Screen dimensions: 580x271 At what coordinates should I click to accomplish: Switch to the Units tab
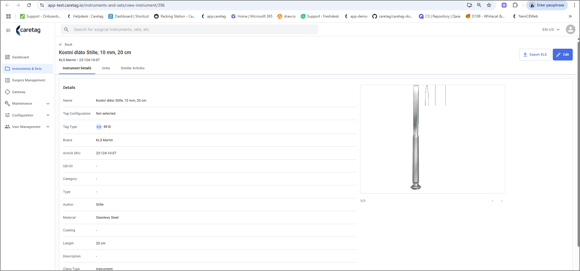click(x=106, y=68)
